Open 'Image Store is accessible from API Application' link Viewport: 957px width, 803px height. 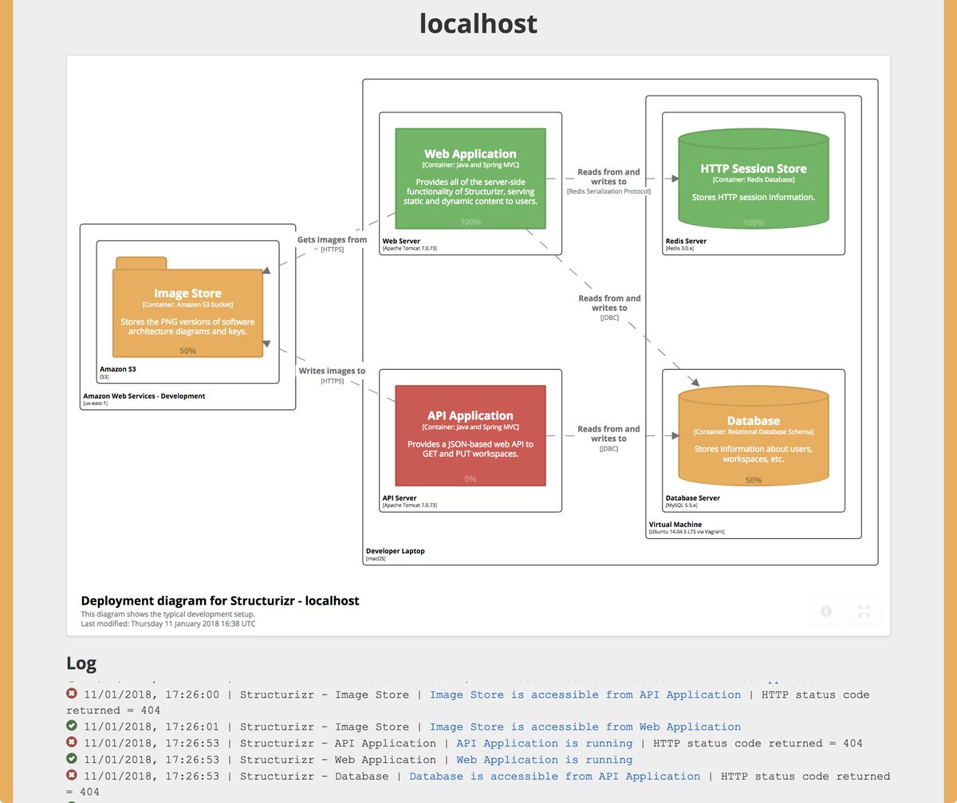pos(585,695)
